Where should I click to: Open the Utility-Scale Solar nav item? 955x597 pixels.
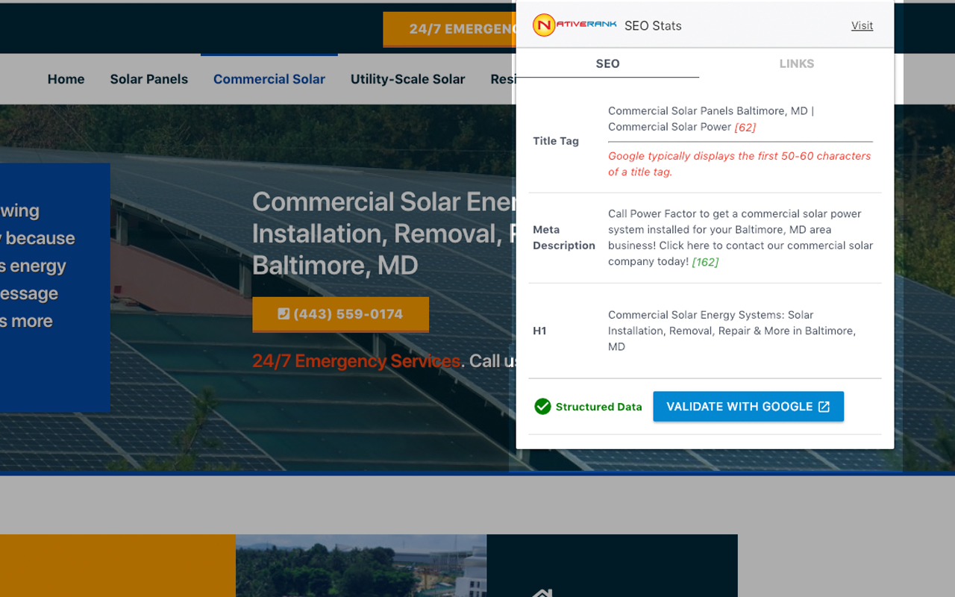[x=408, y=79]
